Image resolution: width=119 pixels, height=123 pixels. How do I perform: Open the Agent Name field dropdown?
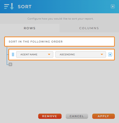click(35, 54)
